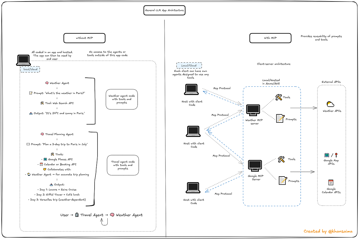Click the Local/Hosted in Azure/AWS label

tap(270, 82)
